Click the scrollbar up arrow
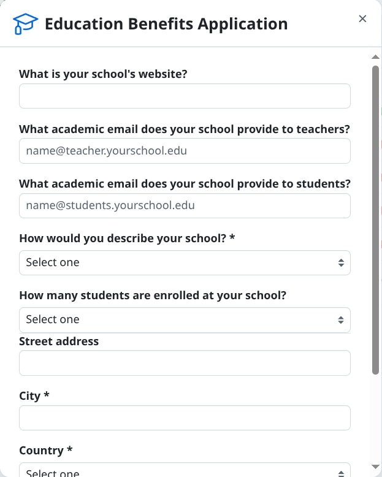382x477 pixels. 376,58
